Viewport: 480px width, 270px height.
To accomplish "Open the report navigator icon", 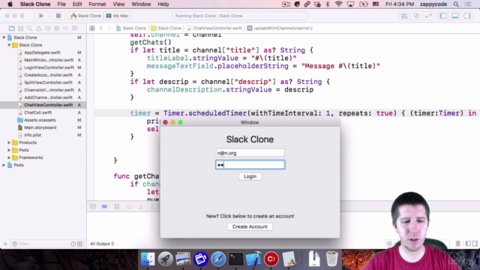I will 75,28.
